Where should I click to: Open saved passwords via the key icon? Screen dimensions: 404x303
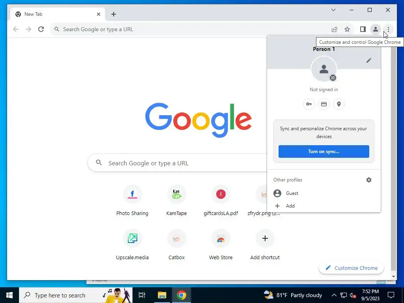pos(309,104)
